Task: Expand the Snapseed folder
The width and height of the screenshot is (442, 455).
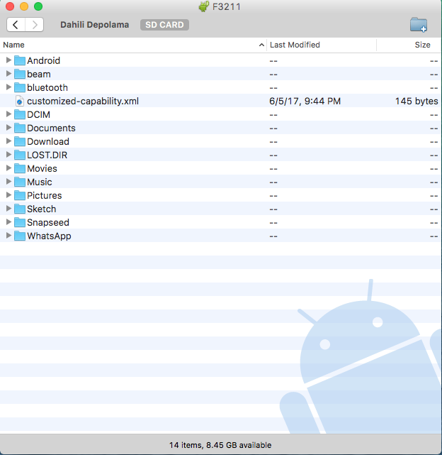Action: click(8, 222)
